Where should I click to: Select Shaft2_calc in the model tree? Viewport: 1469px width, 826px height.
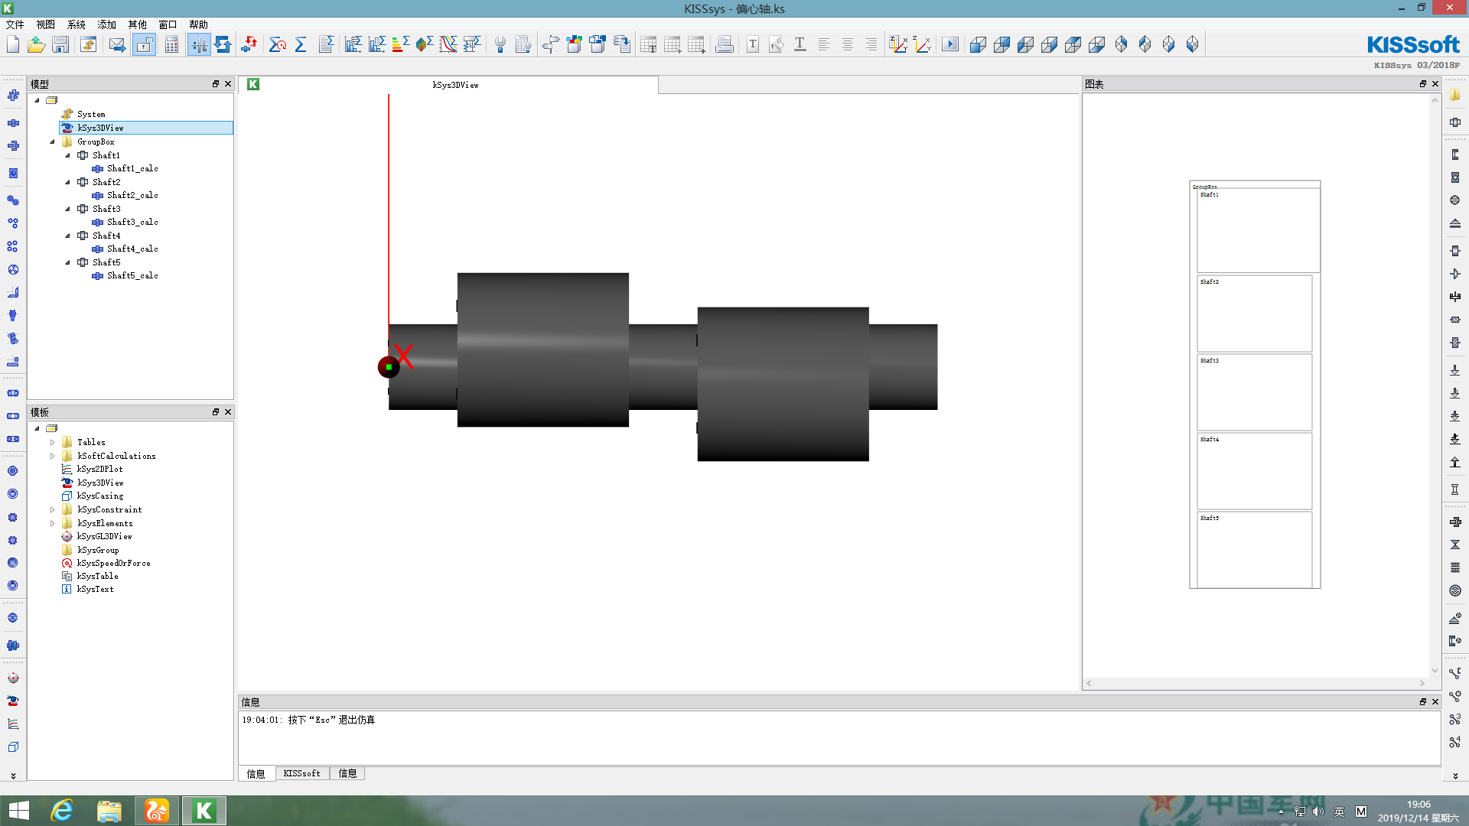[132, 195]
